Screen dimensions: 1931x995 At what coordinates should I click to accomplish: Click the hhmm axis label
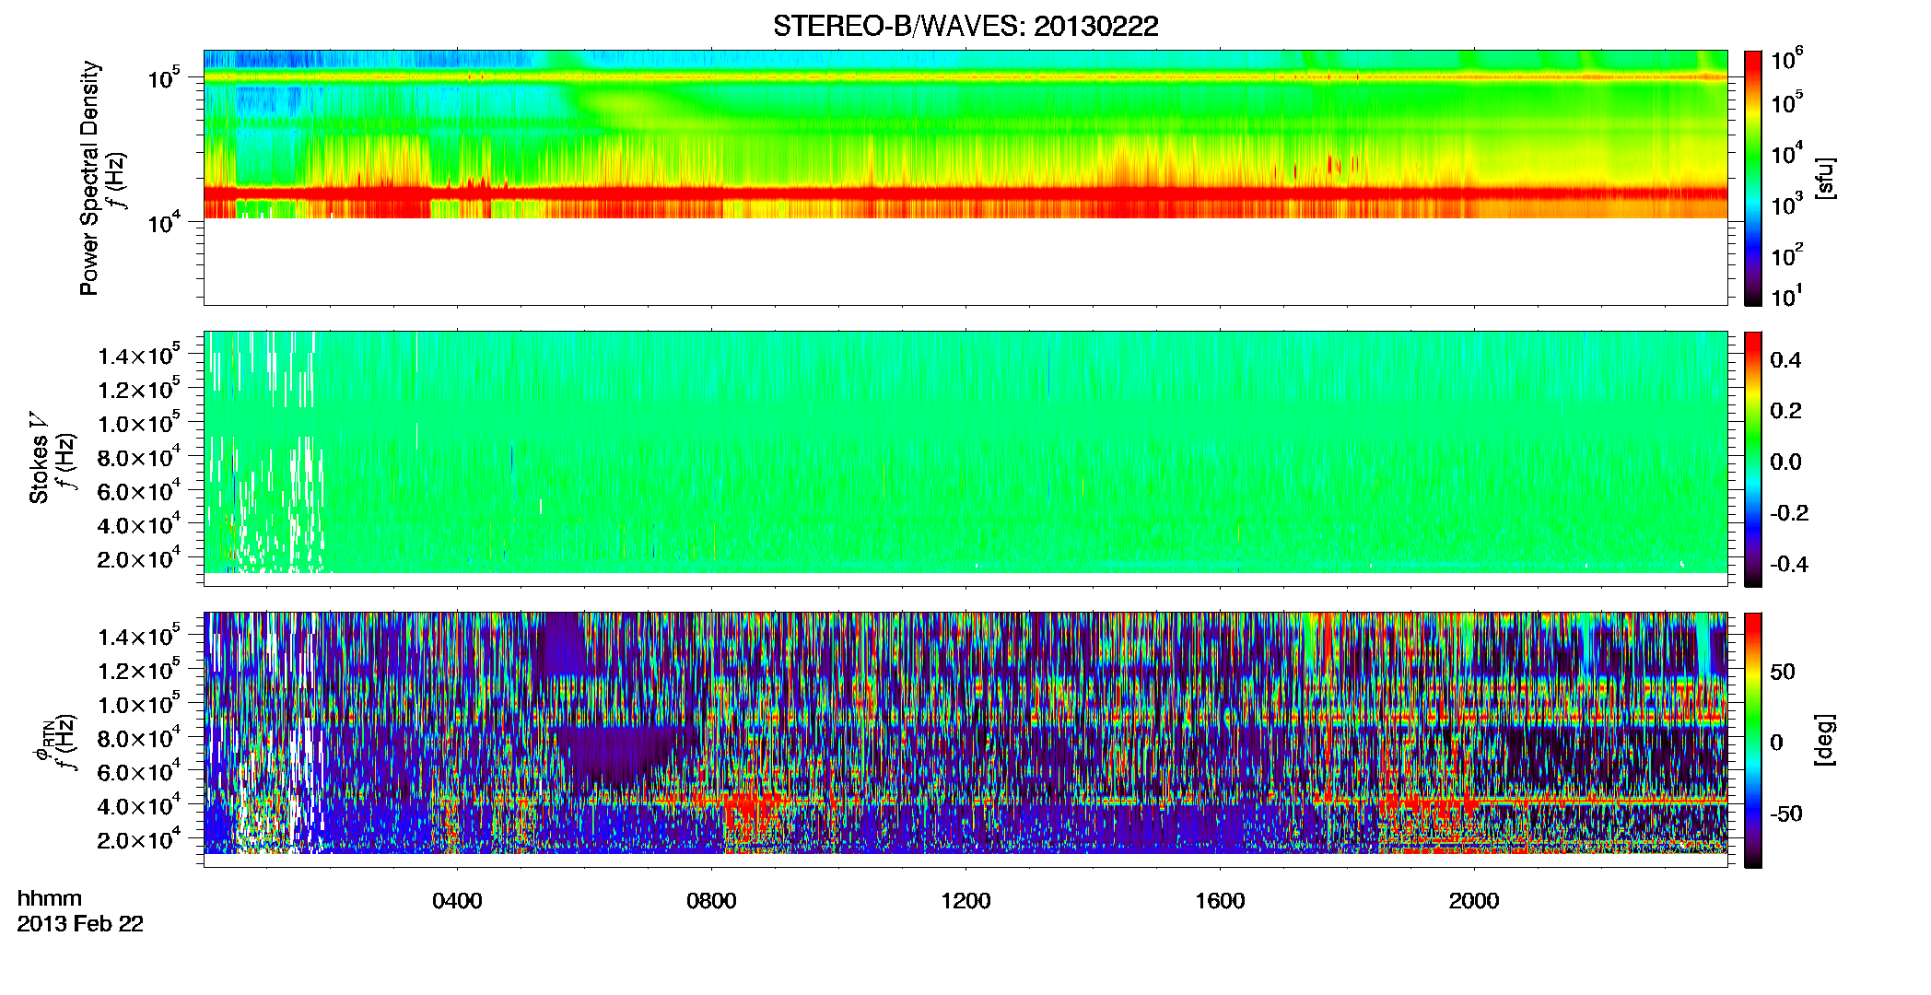click(50, 899)
